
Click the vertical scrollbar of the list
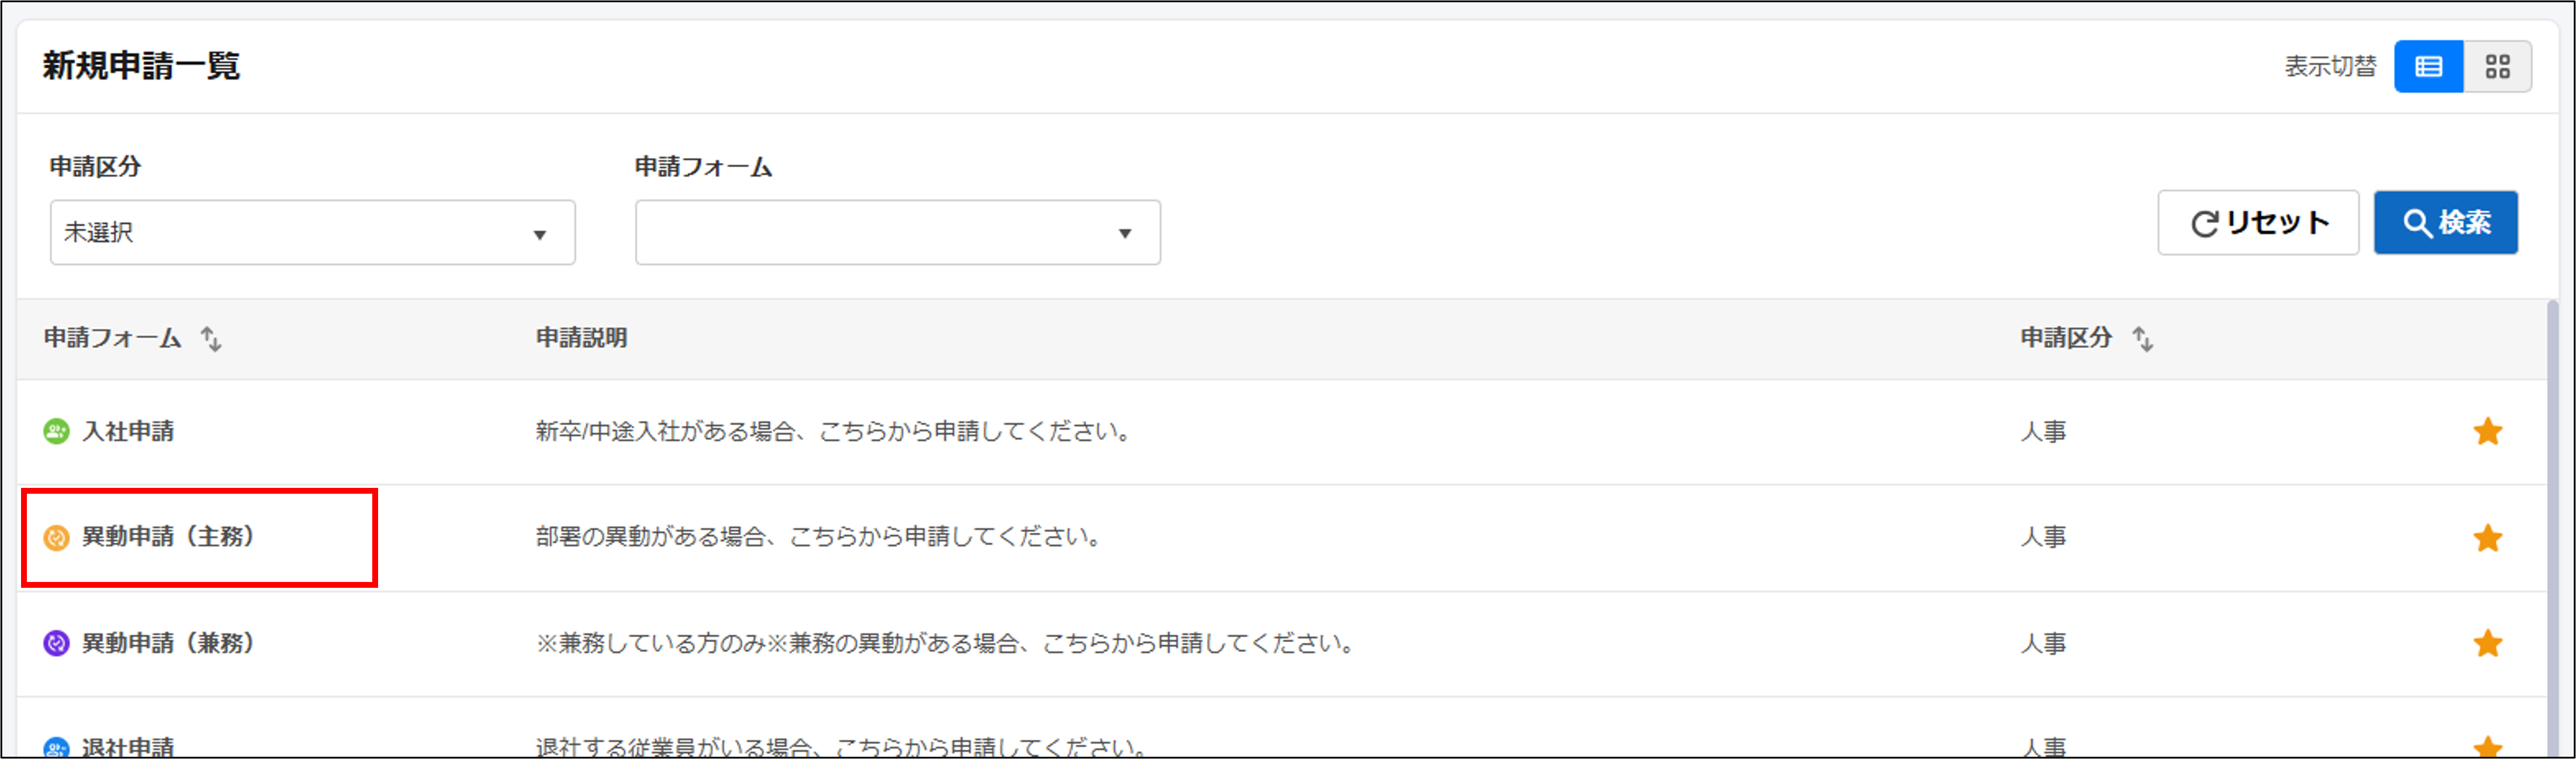tap(2552, 528)
